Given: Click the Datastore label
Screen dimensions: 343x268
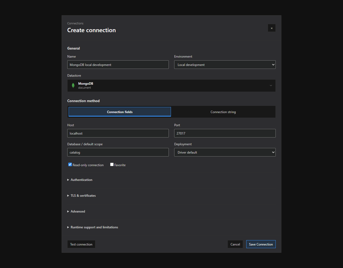Looking at the screenshot, I should click(x=74, y=76).
